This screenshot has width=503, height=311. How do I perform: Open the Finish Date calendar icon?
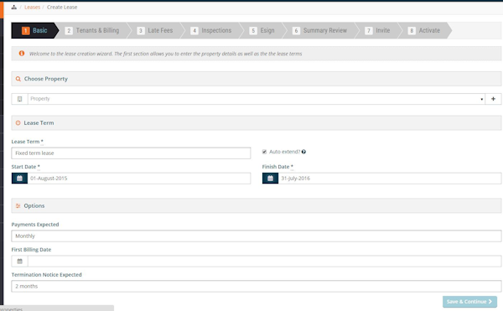coord(270,179)
